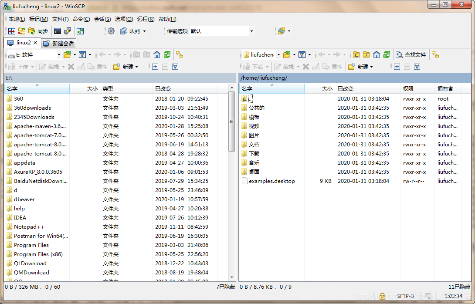Select the Program Files (x86) folder

pyautogui.click(x=34, y=254)
